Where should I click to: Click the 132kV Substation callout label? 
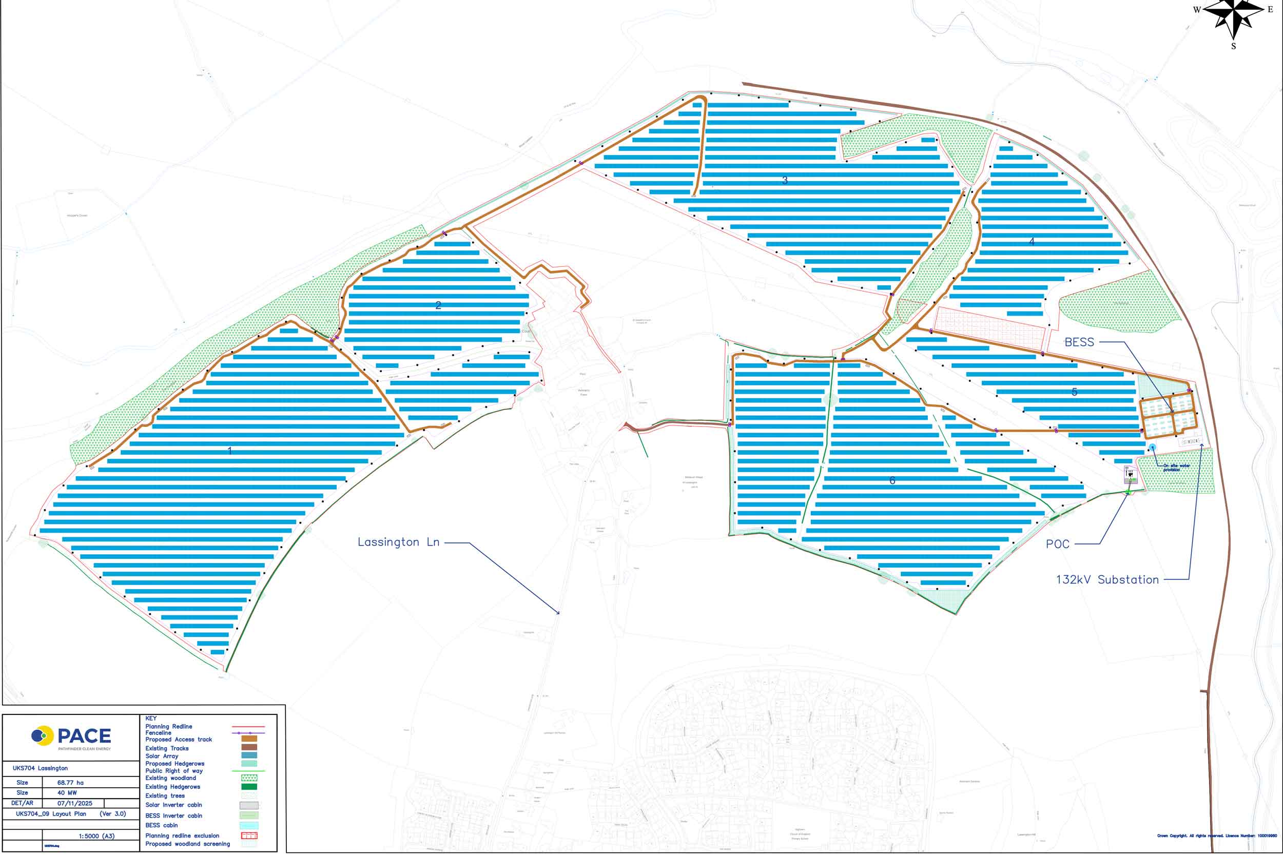coord(1107,579)
